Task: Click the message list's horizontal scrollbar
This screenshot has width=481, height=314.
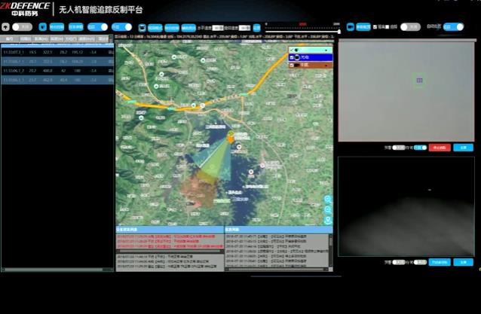Action: 276,270
